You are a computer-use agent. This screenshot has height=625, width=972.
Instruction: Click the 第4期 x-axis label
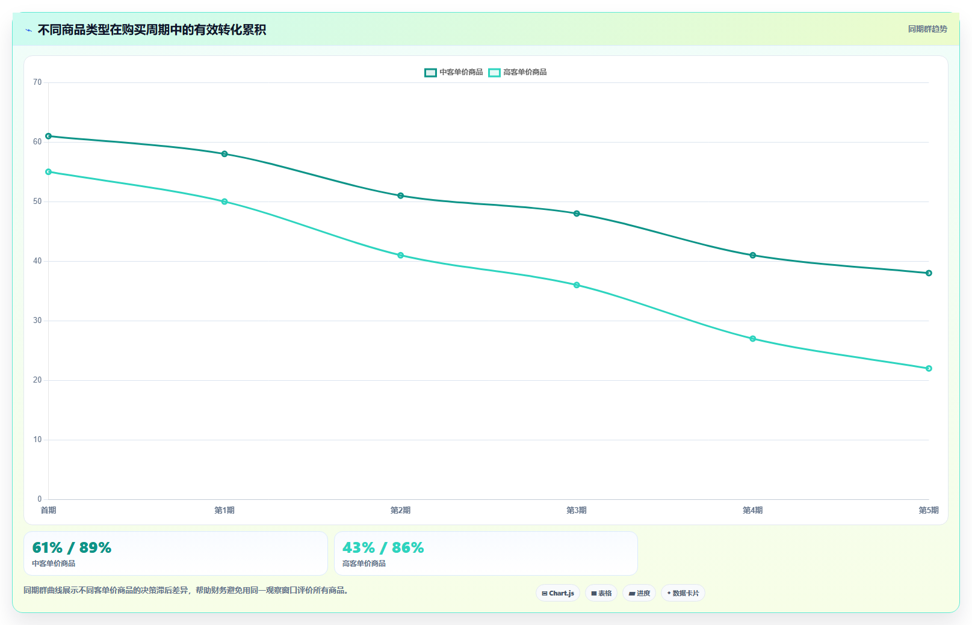click(x=752, y=510)
